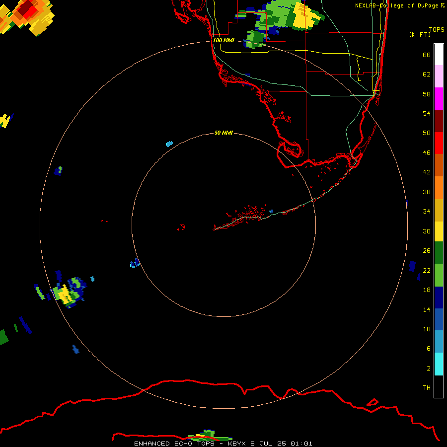The height and width of the screenshot is (447, 447).
Task: Click the 30 value on the scale
Action: (427, 231)
